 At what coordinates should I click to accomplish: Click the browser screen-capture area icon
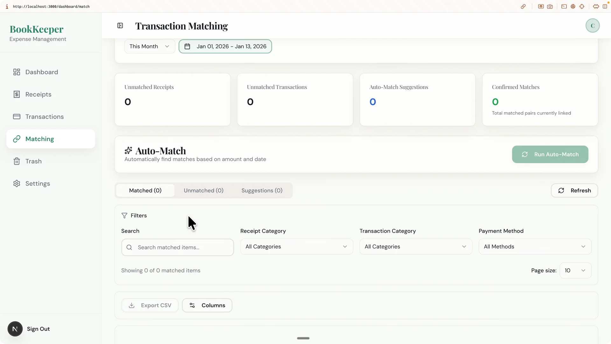pos(541,6)
